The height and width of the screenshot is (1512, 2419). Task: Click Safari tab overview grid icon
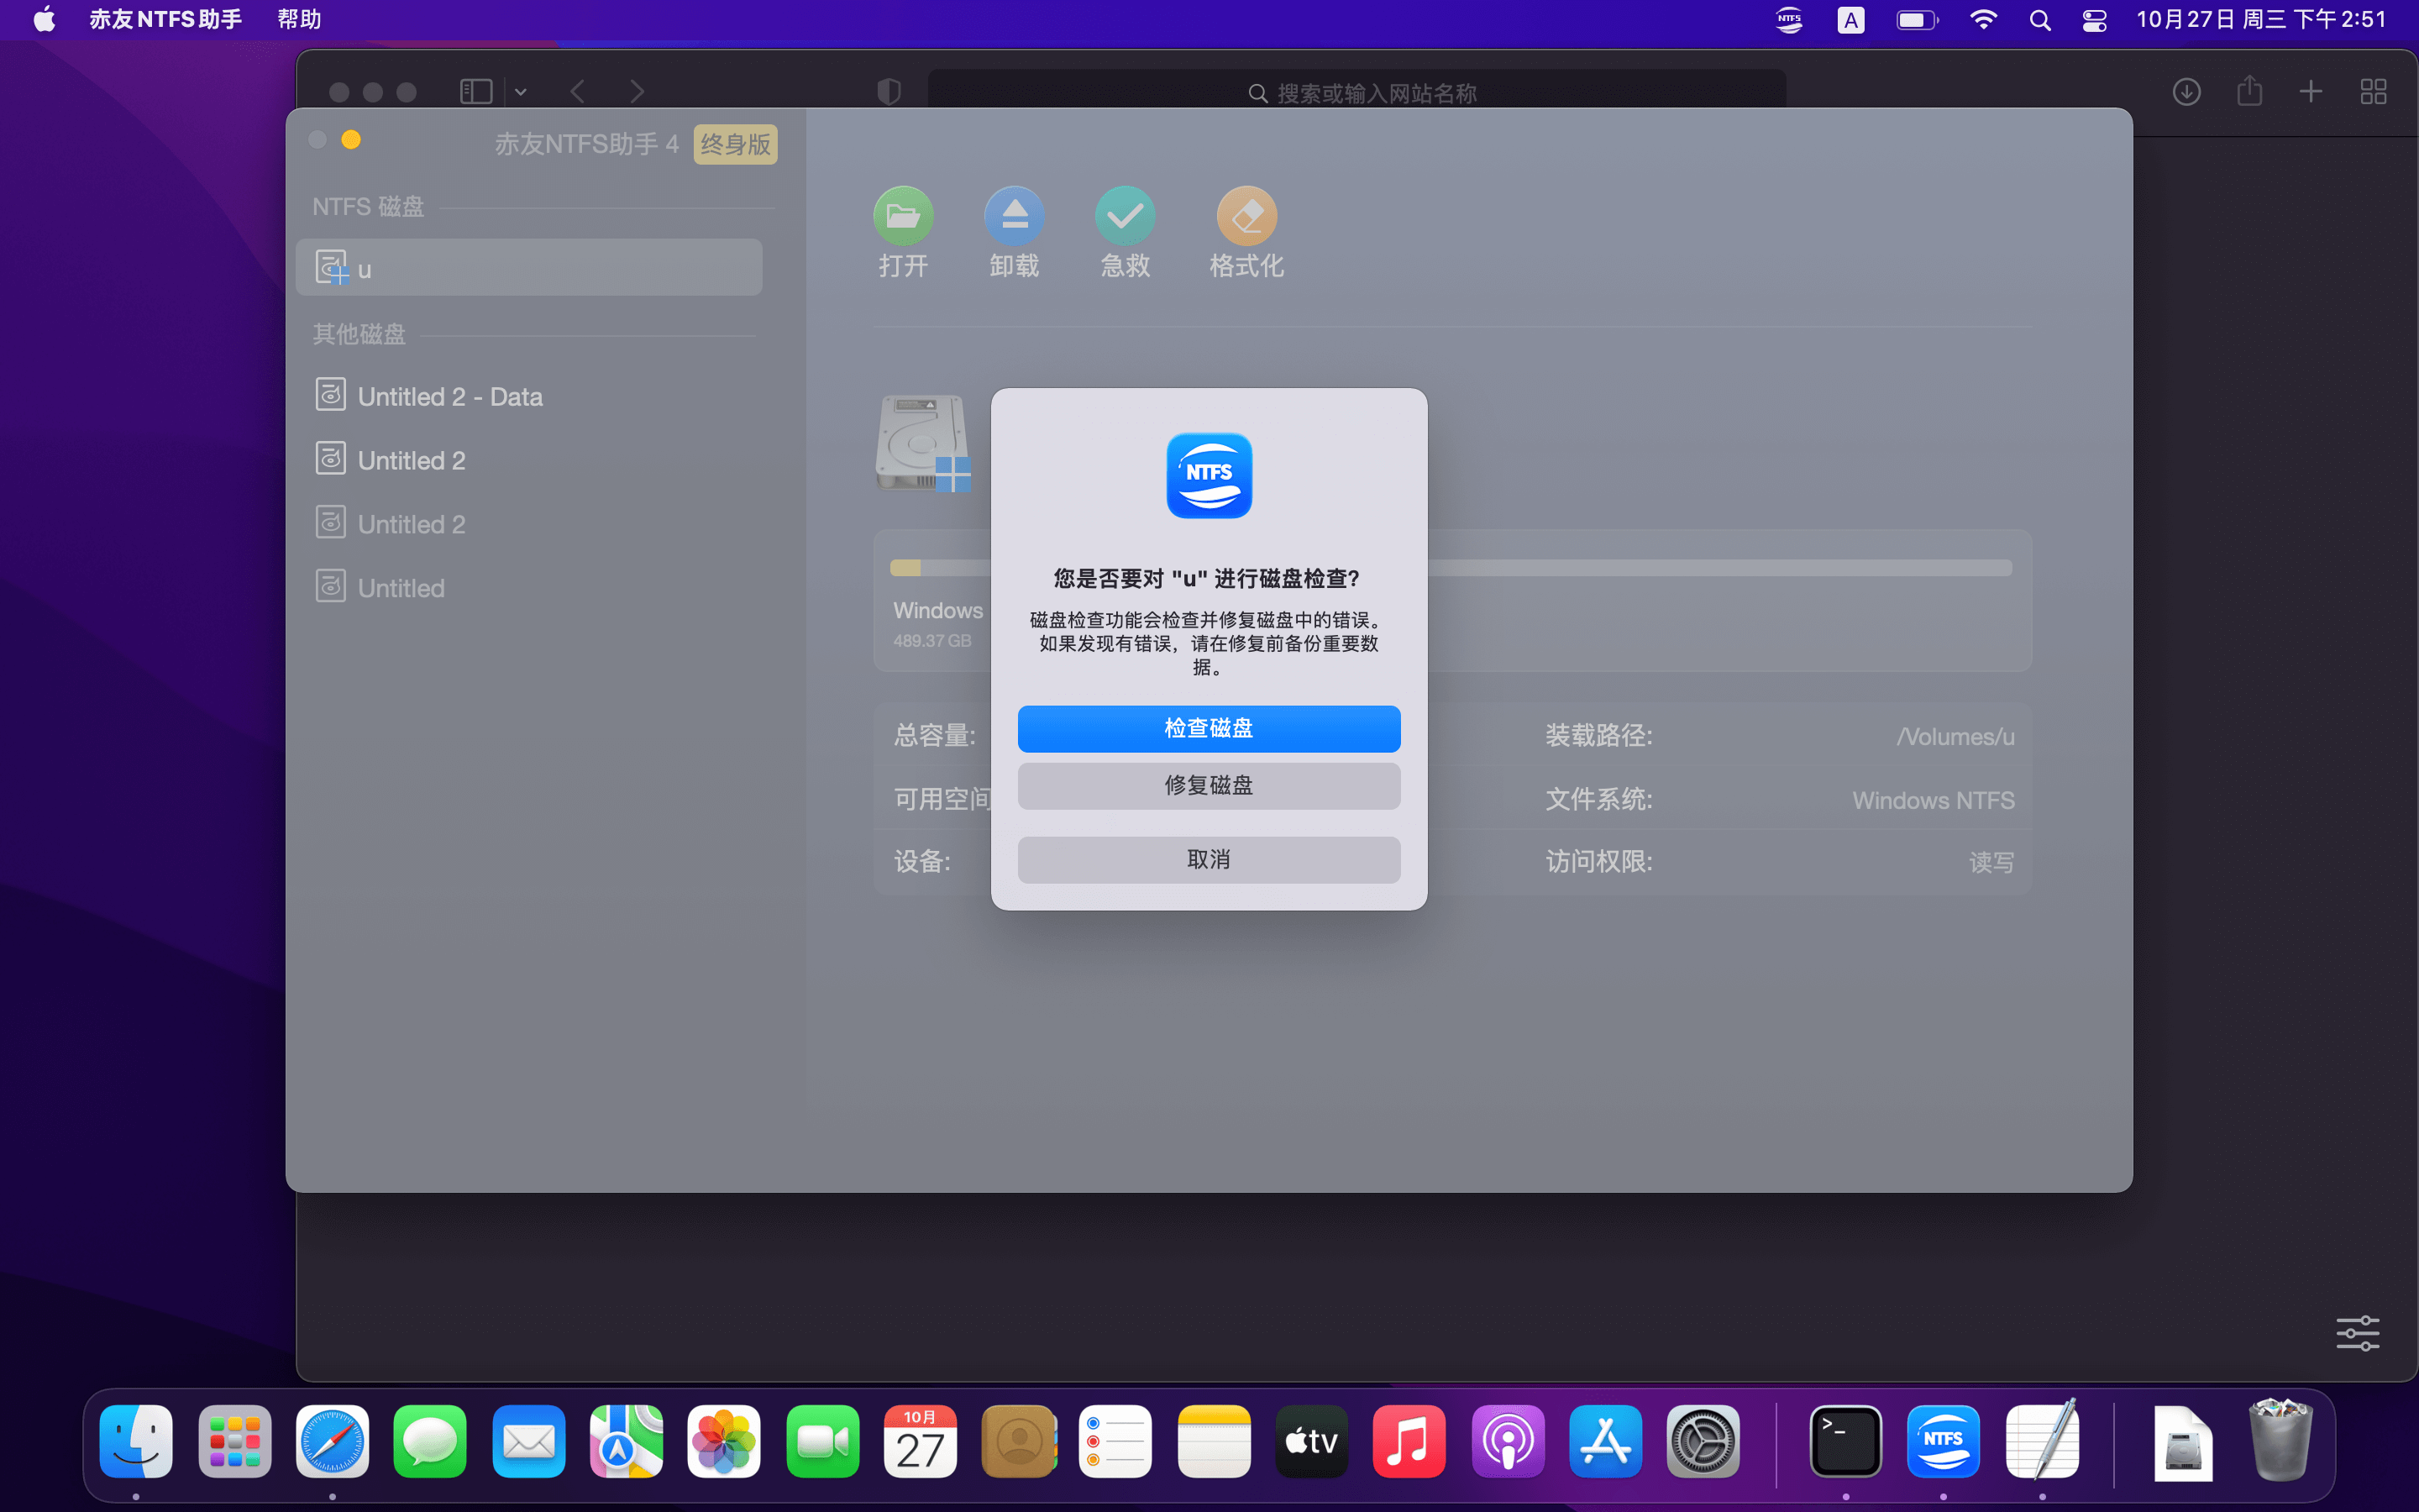(2373, 92)
